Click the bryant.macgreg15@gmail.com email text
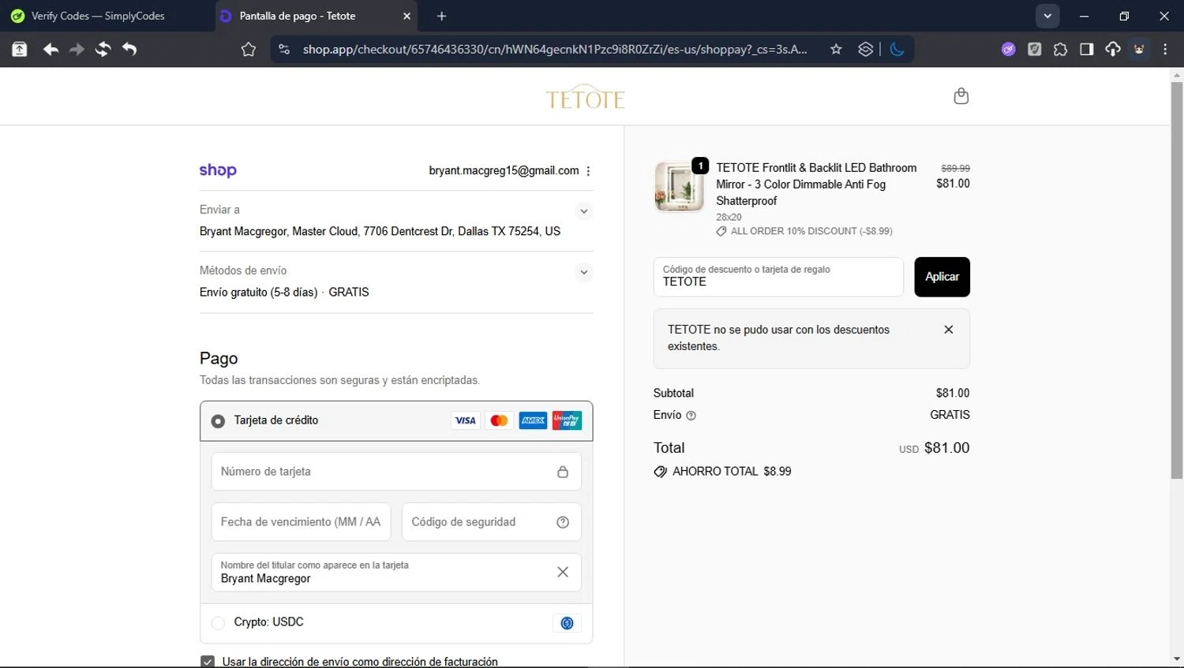 pyautogui.click(x=504, y=170)
